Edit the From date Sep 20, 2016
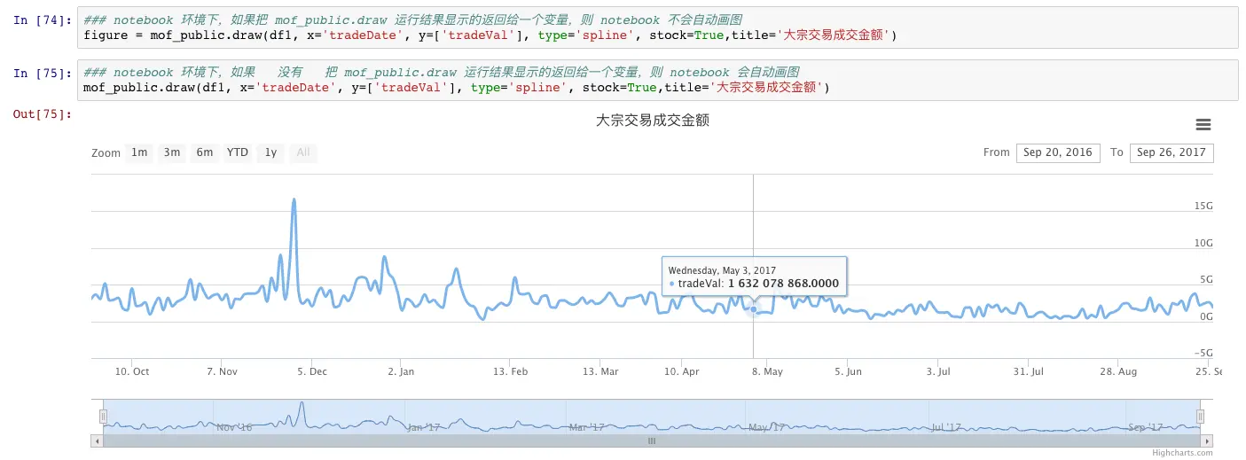 (x=1058, y=152)
